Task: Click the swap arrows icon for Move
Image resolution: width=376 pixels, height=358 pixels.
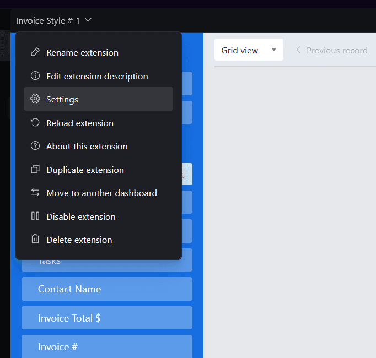Action: [35, 192]
